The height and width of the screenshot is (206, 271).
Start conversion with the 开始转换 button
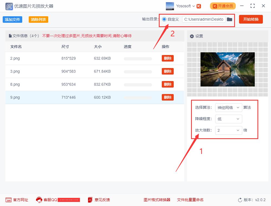[x=251, y=19]
